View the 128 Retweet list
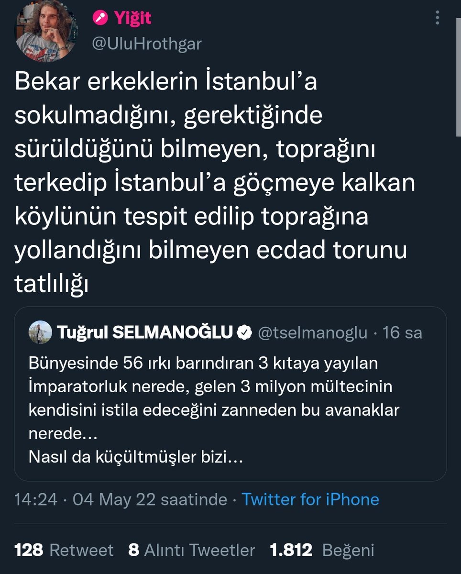This screenshot has height=574, width=461. tap(64, 550)
